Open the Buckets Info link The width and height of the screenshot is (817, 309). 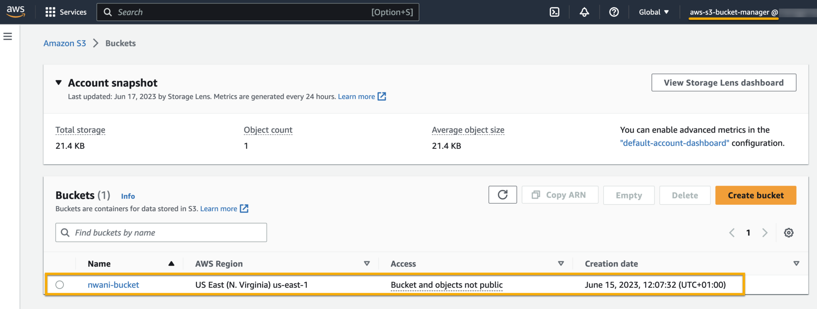coord(128,196)
